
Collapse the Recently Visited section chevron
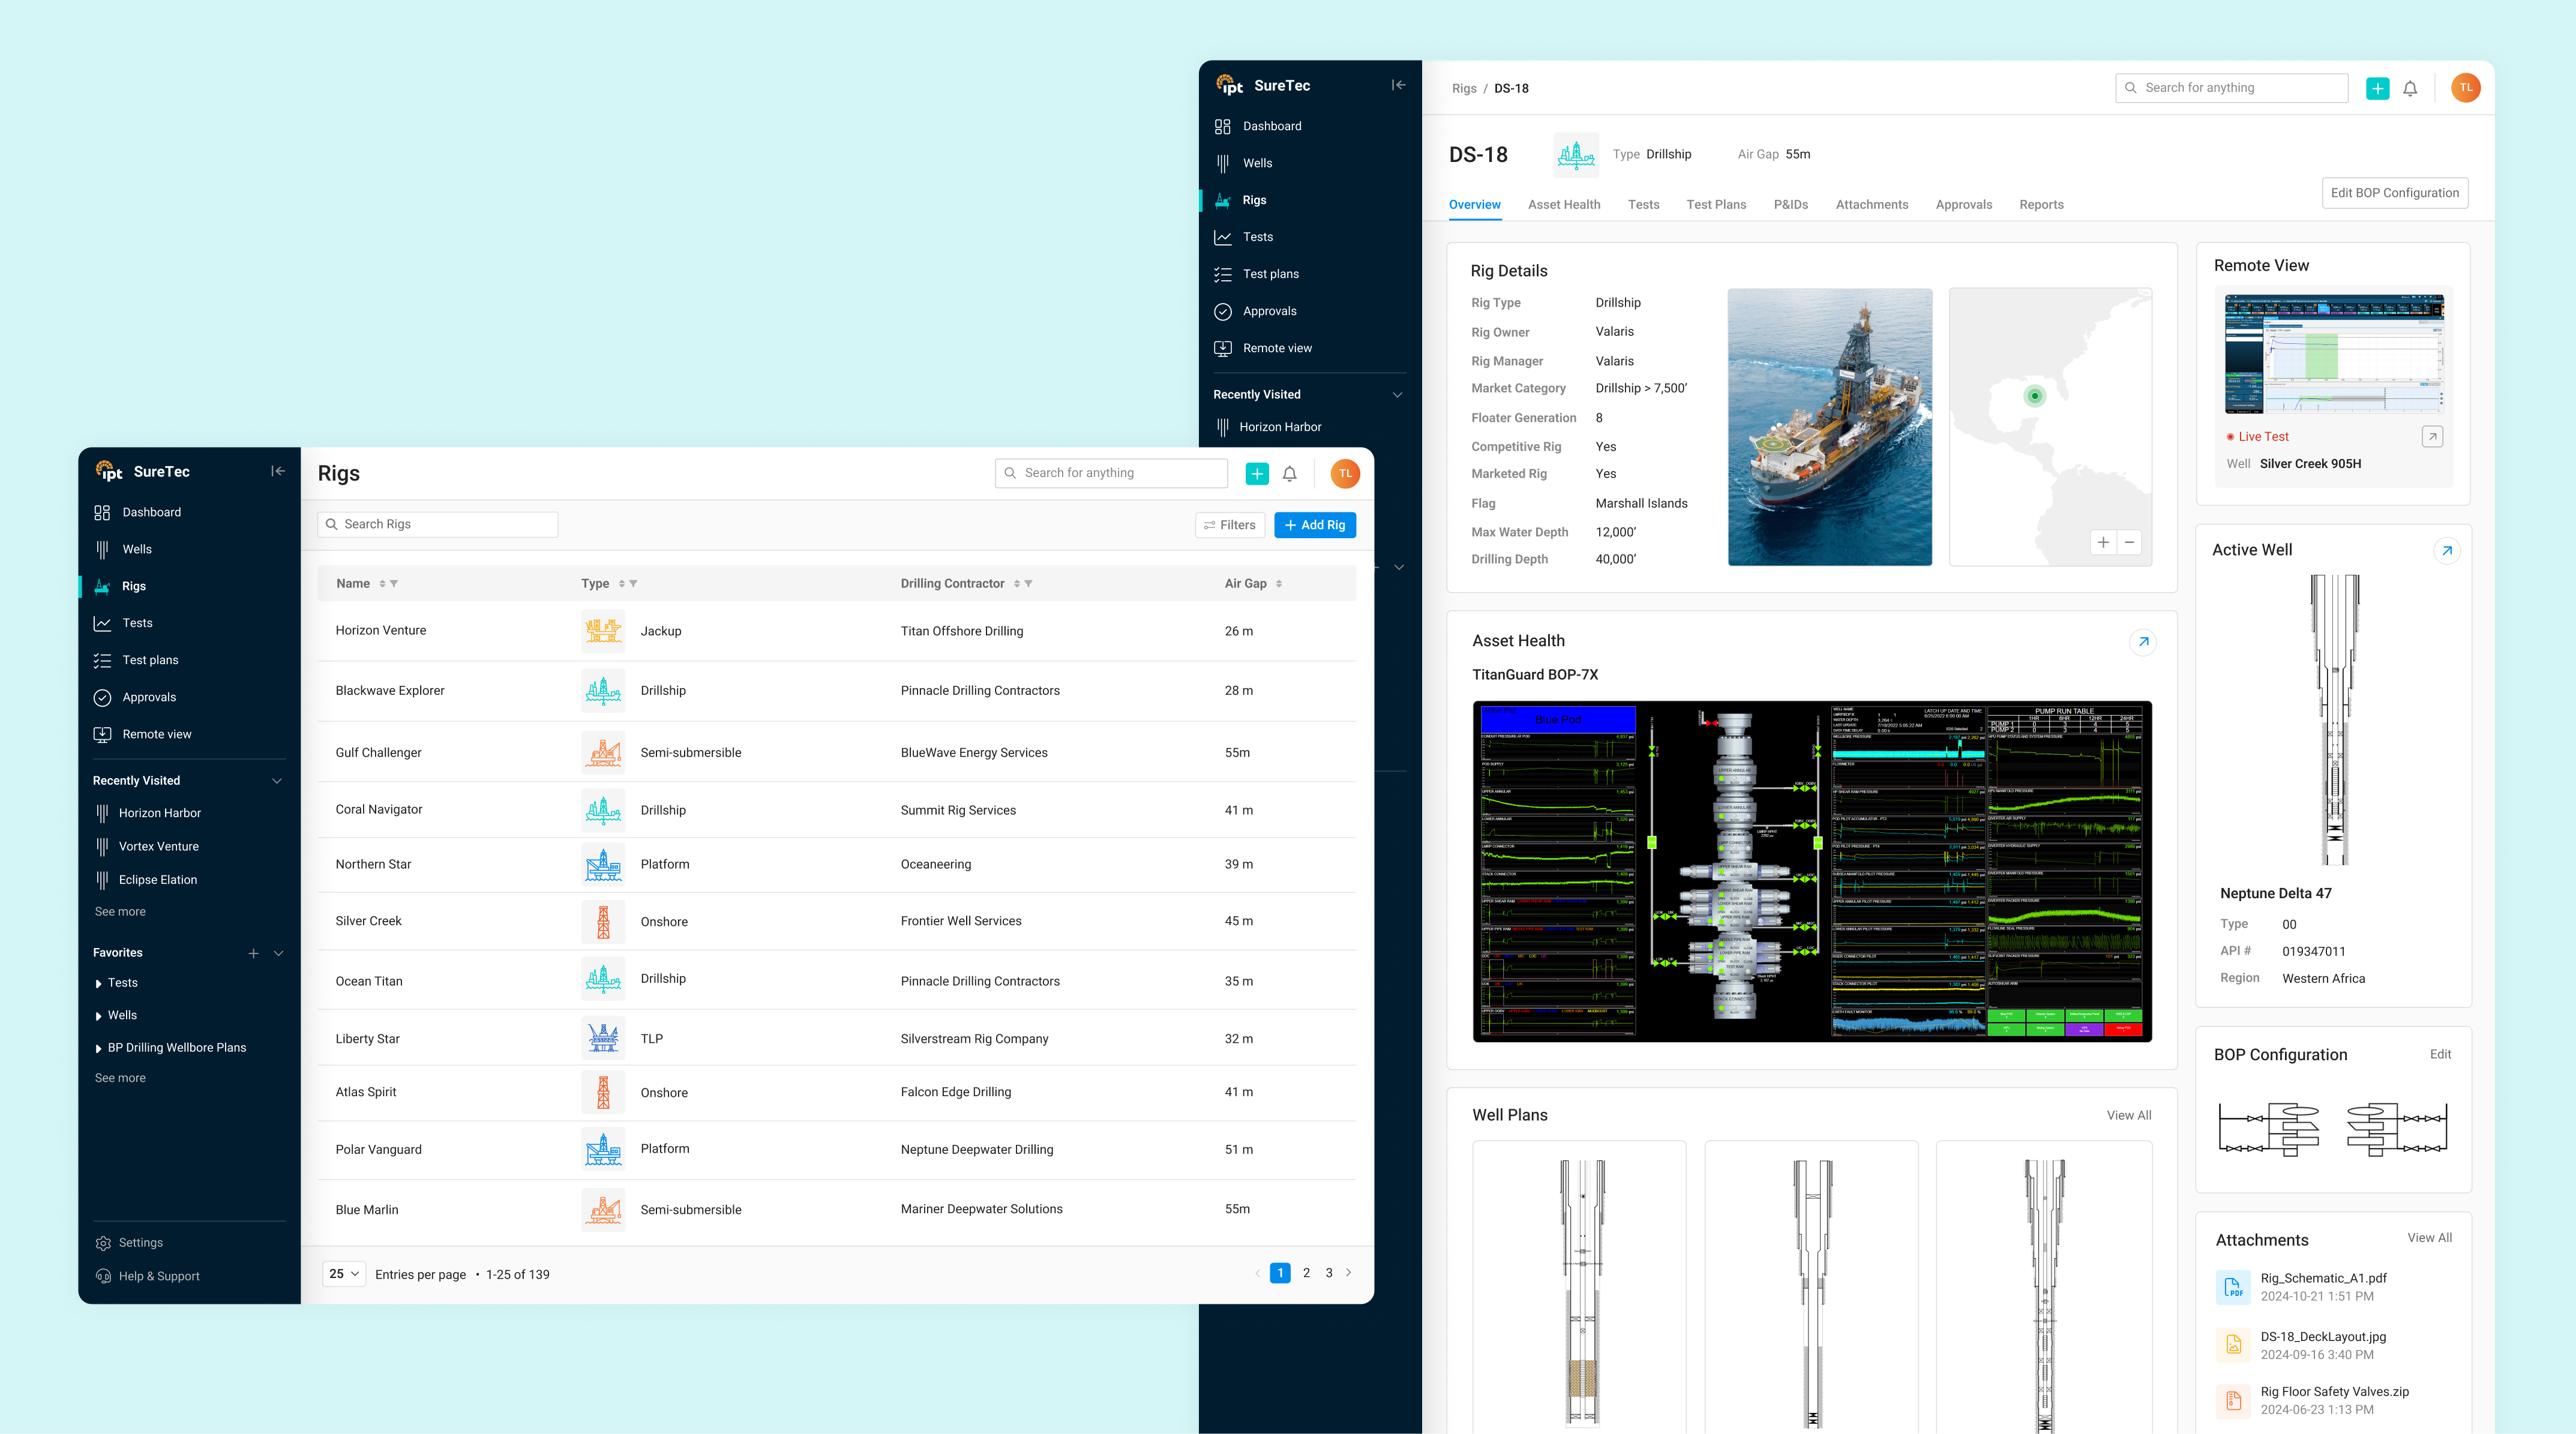pos(277,781)
